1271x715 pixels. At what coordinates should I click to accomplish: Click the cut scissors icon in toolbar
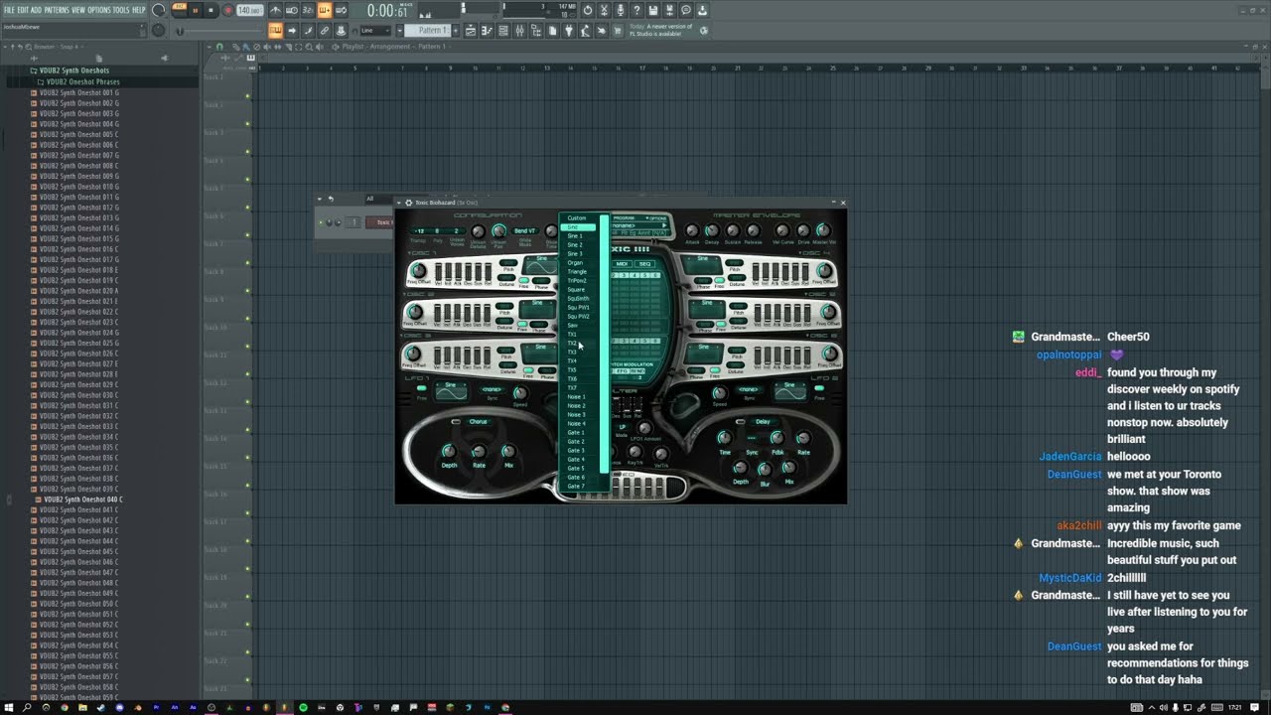(604, 10)
